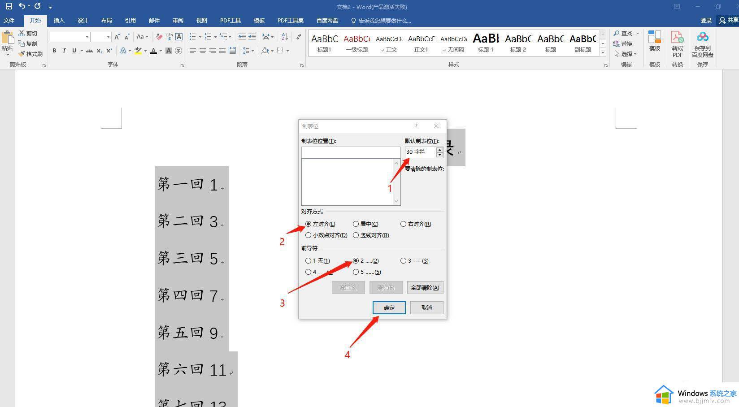Viewport: 739px width, 407px height.
Task: Click the 共享 share button
Action: click(x=728, y=21)
